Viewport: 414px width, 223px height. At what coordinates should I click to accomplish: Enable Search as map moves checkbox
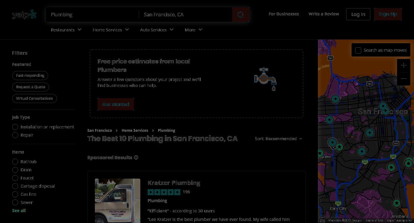(x=358, y=50)
